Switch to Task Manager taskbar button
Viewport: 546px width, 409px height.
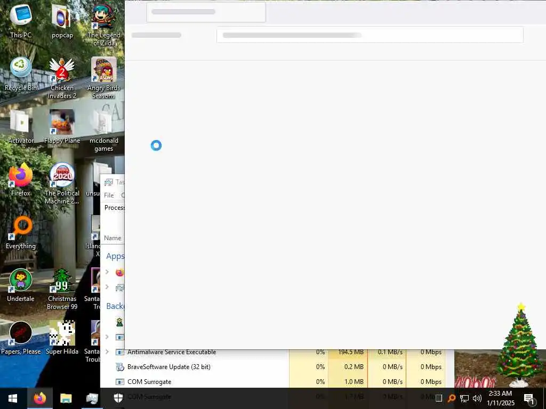pyautogui.click(x=92, y=398)
